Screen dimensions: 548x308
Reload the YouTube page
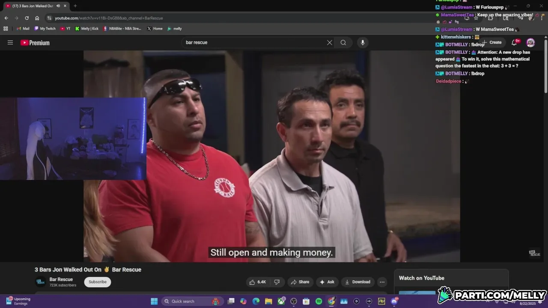[x=27, y=18]
